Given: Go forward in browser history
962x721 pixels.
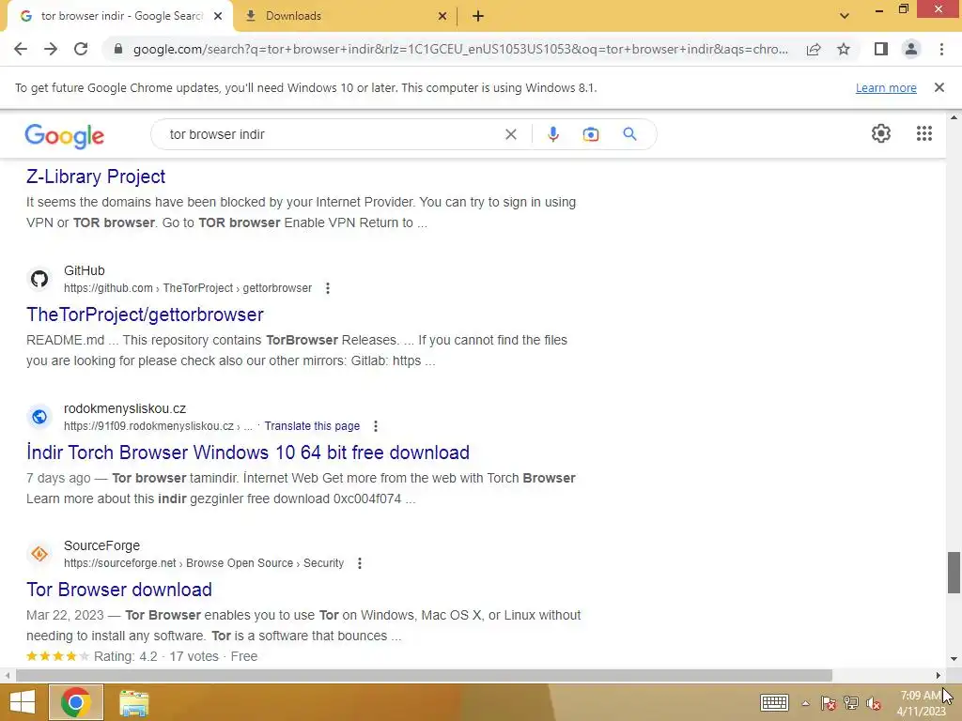Looking at the screenshot, I should pos(51,49).
